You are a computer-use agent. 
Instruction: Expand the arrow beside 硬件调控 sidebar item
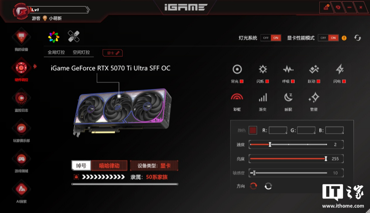pyautogui.click(x=35, y=66)
